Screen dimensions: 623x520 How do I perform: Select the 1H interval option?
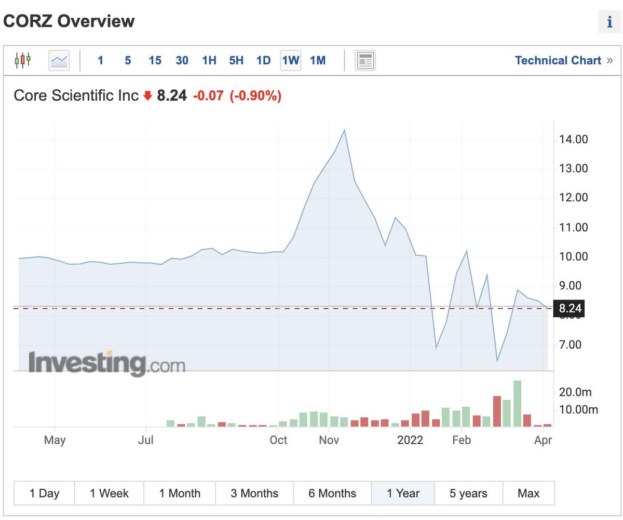[209, 60]
